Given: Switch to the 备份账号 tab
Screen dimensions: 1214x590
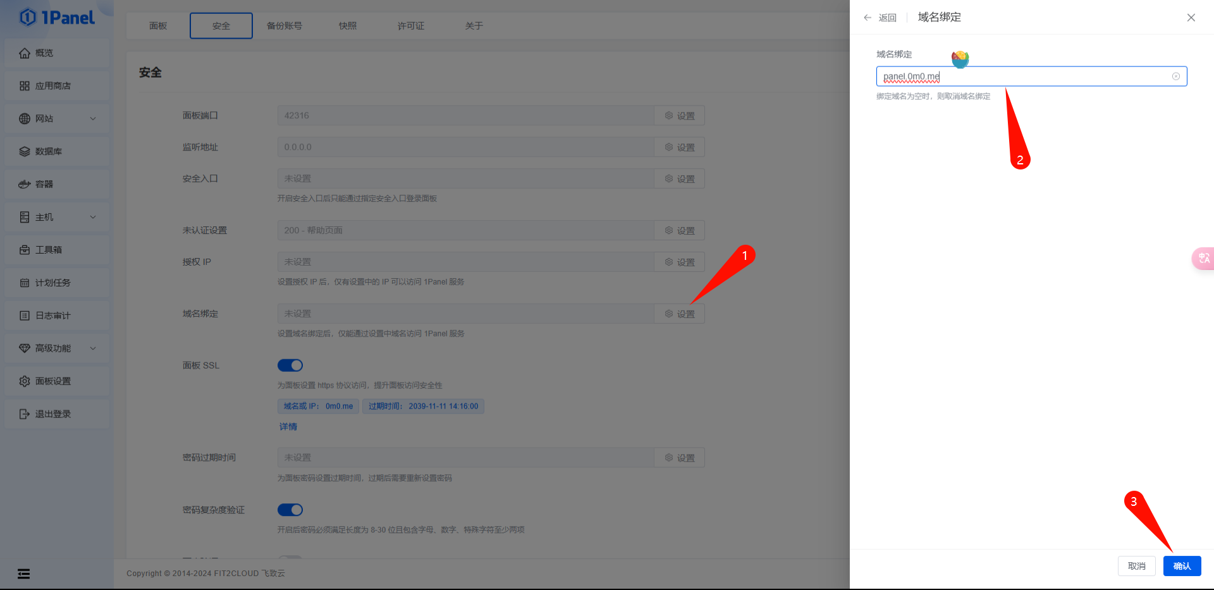Looking at the screenshot, I should point(285,26).
